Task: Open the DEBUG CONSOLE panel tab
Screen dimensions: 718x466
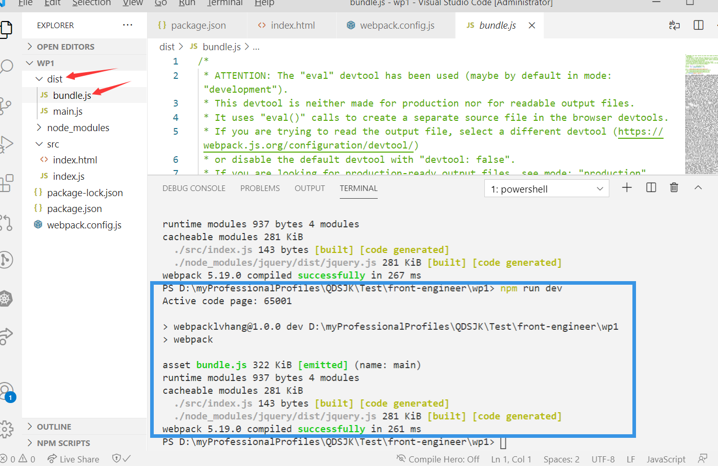Action: point(194,188)
